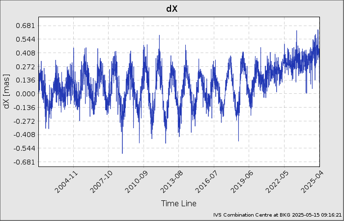Click the x-axis label Time Line
344x221 pixels.
click(x=179, y=203)
